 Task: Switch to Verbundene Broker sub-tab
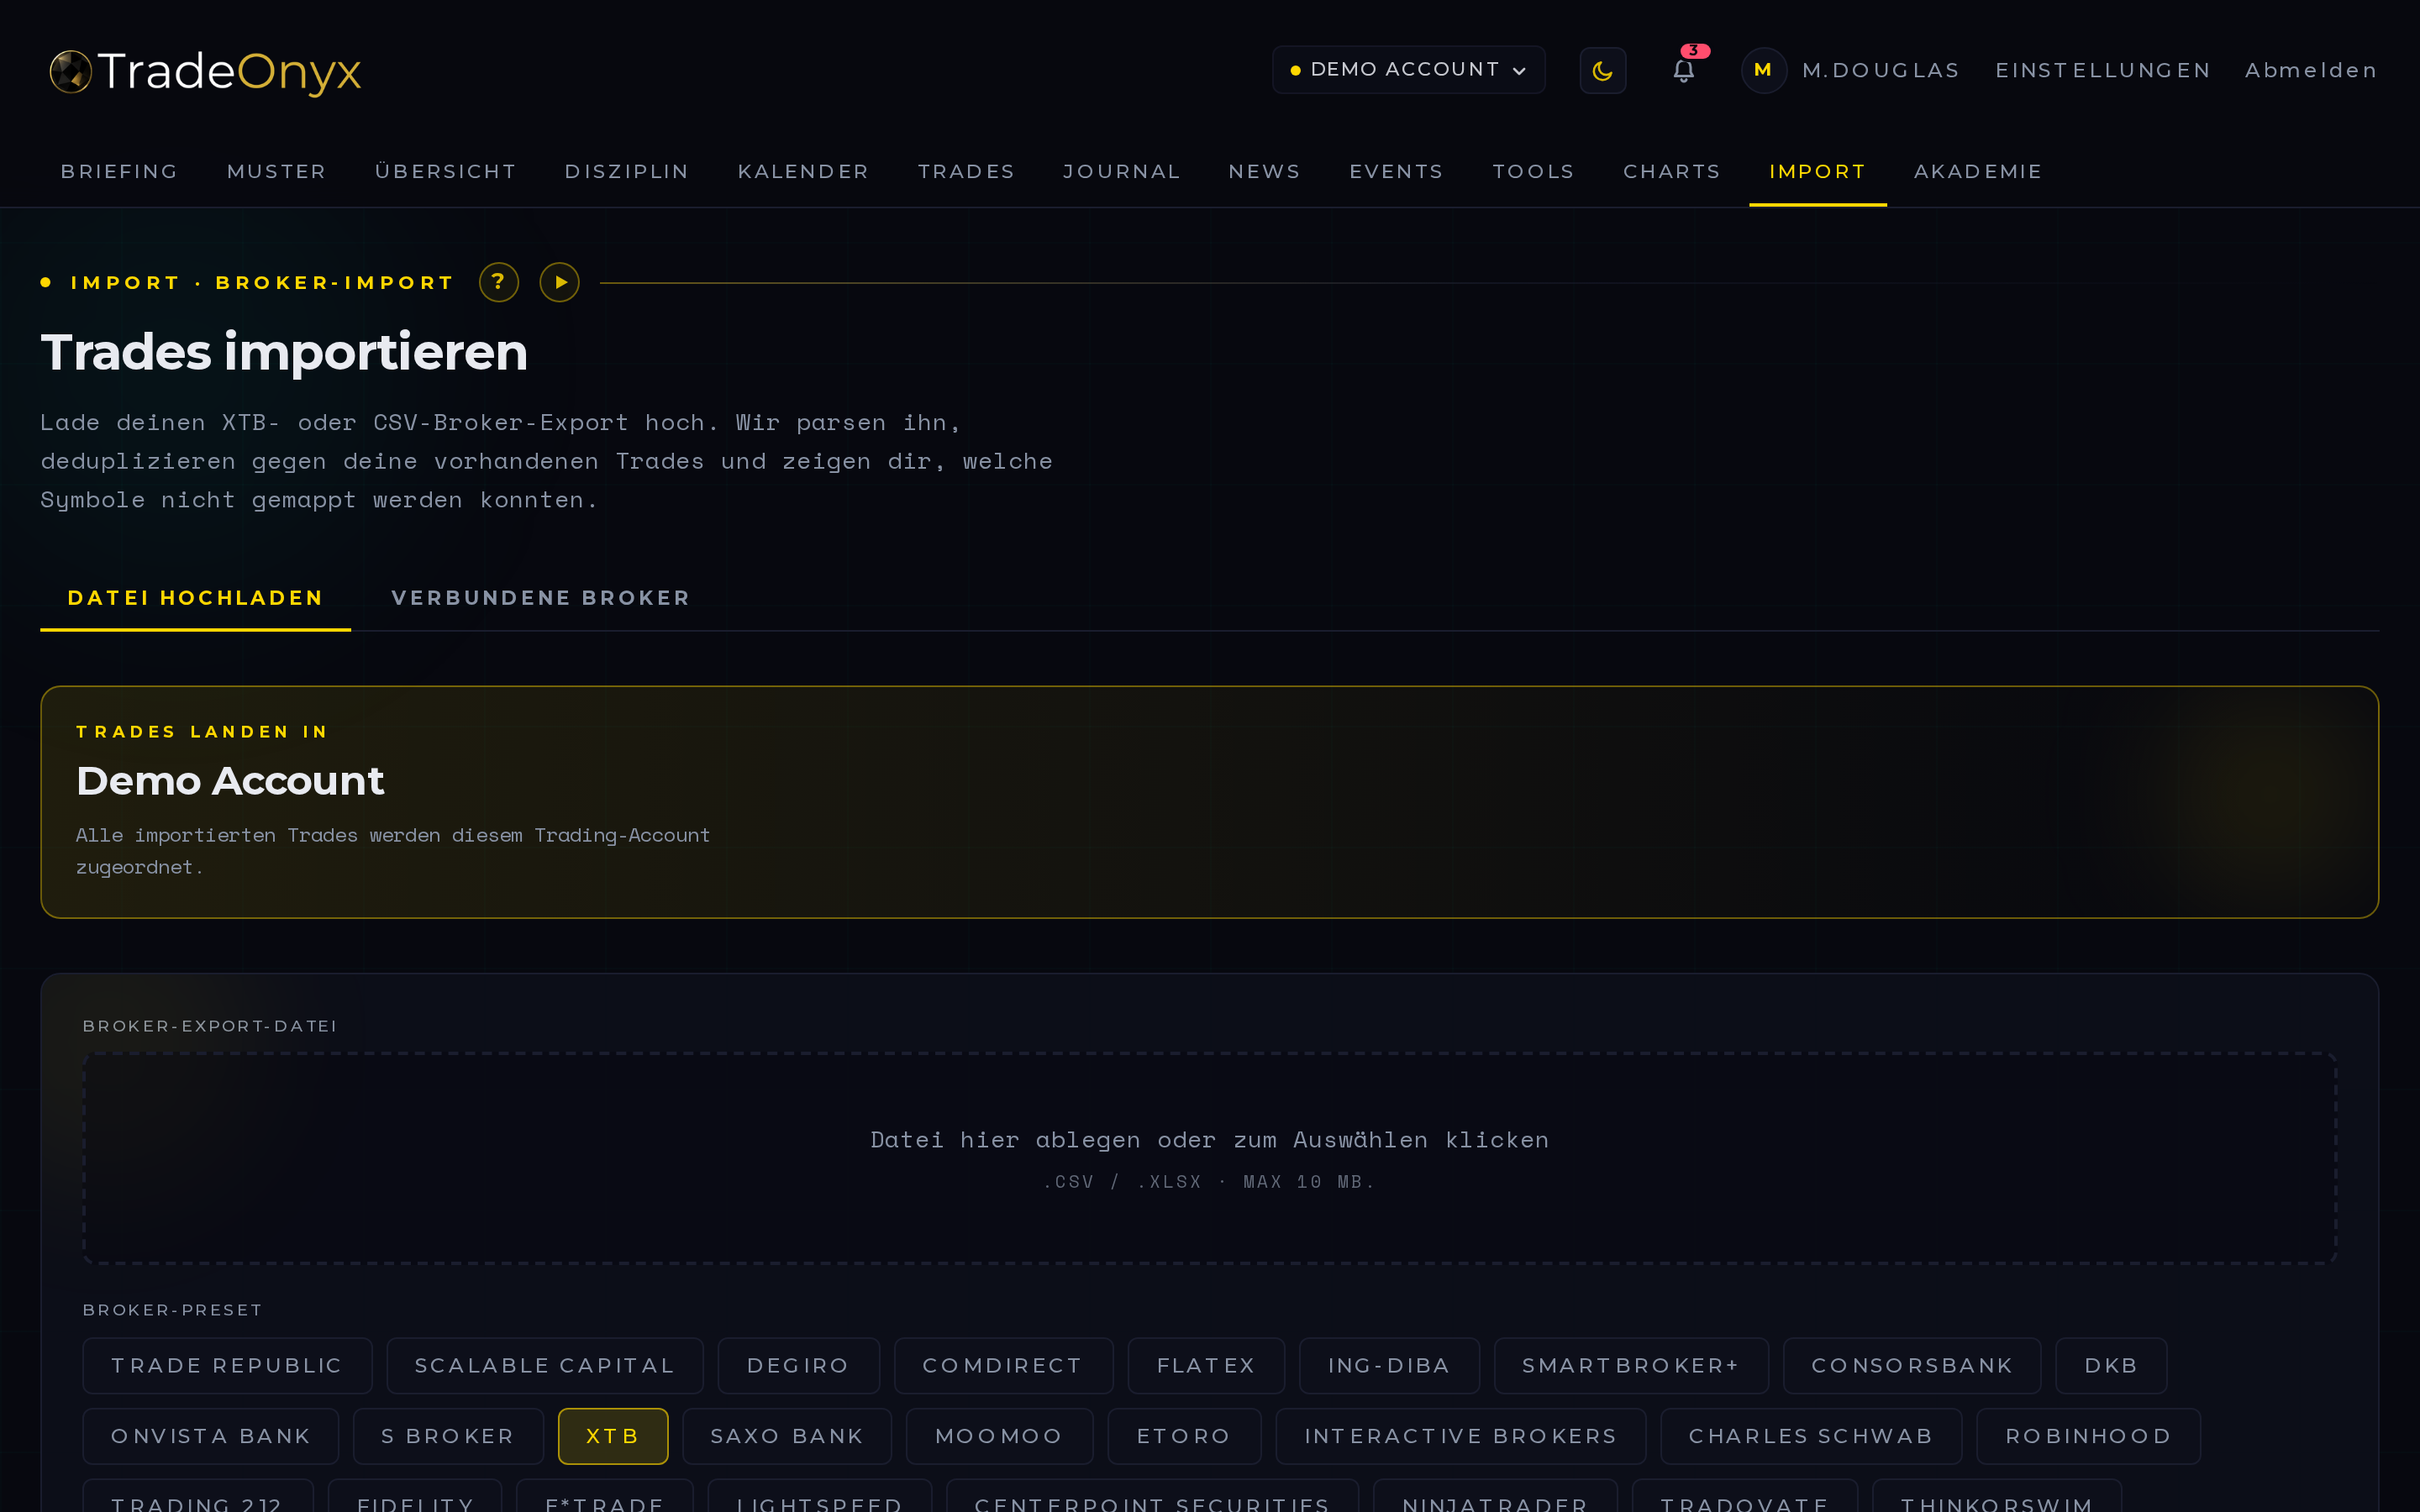point(541,598)
